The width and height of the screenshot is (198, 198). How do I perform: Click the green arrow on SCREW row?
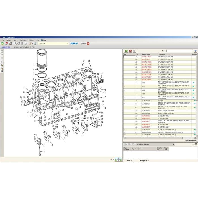pos(195,101)
